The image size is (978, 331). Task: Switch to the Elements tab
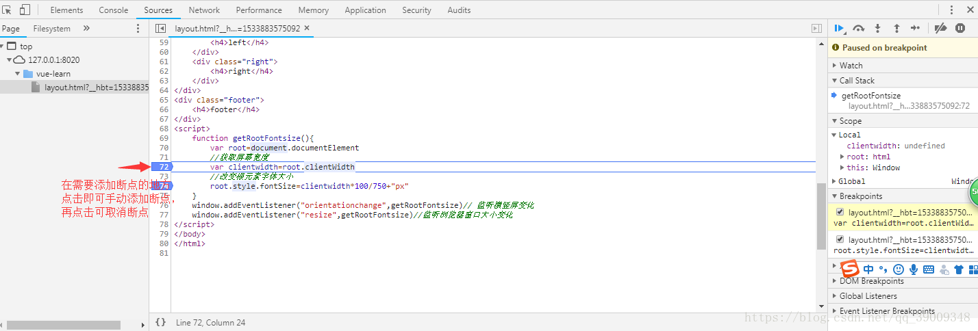click(x=66, y=10)
